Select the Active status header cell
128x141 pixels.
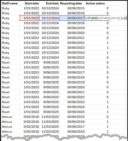(x=97, y=4)
